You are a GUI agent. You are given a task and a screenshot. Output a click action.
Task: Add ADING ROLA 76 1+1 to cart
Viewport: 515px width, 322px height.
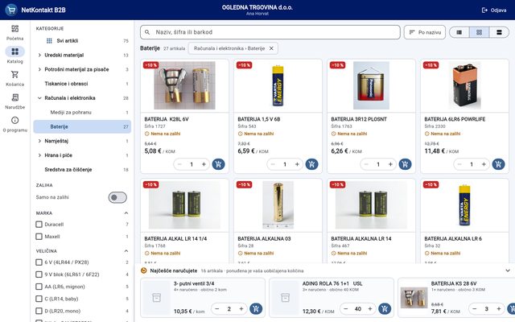point(385,309)
